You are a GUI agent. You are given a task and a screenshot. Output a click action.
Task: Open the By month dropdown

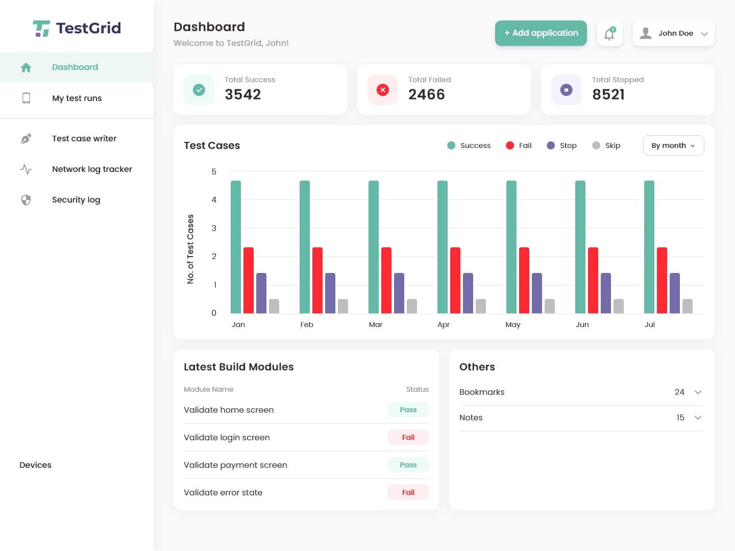pyautogui.click(x=673, y=145)
